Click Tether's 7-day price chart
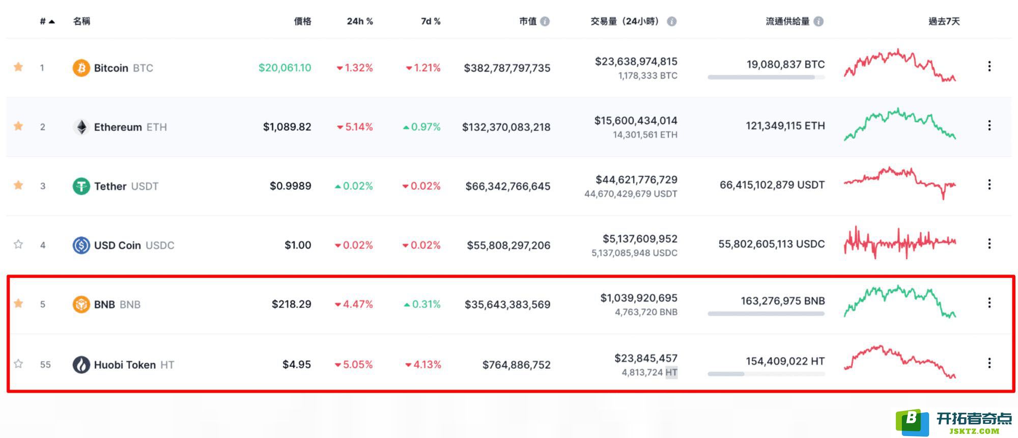 pos(900,182)
